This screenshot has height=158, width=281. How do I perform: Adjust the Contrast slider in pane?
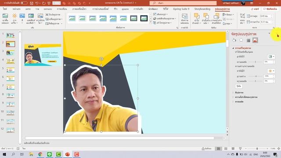coord(255,81)
